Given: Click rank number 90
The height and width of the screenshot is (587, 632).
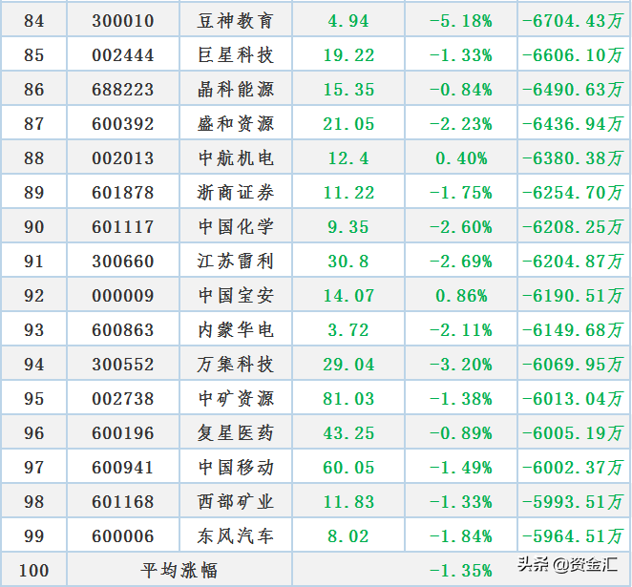Looking at the screenshot, I should pos(33,227).
